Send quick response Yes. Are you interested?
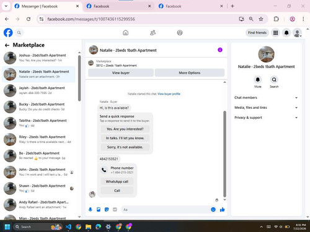Screen dimensions: 310x232 point(125,129)
